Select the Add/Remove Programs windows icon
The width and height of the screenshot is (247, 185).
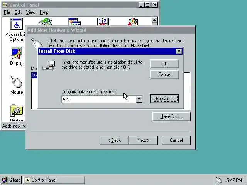[74, 22]
